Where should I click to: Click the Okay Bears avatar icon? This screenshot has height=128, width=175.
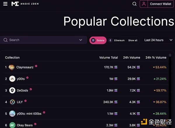(12, 125)
